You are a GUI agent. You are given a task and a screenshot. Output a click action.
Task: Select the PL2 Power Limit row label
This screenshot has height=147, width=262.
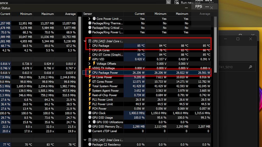102,104
